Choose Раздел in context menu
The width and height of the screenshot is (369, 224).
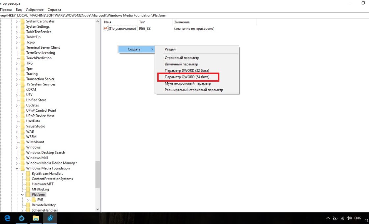point(197,49)
